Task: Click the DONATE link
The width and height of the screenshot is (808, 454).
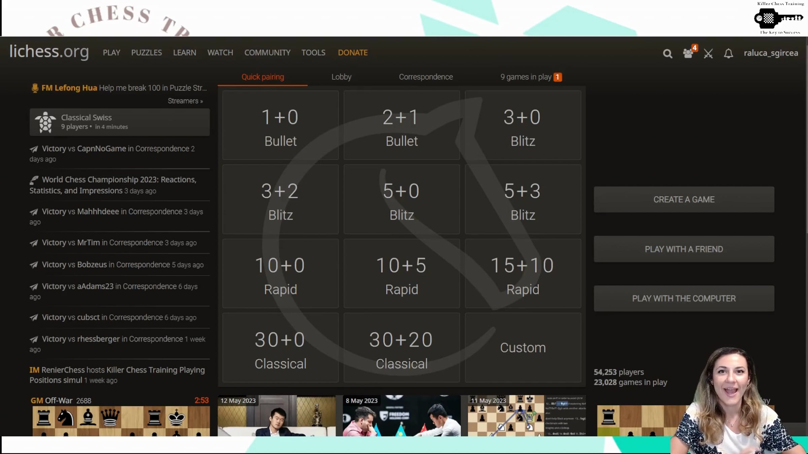Action: [353, 53]
